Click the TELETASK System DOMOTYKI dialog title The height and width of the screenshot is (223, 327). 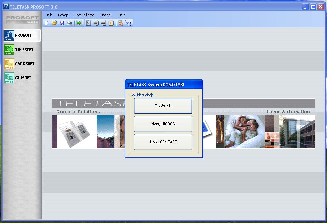[x=156, y=85]
